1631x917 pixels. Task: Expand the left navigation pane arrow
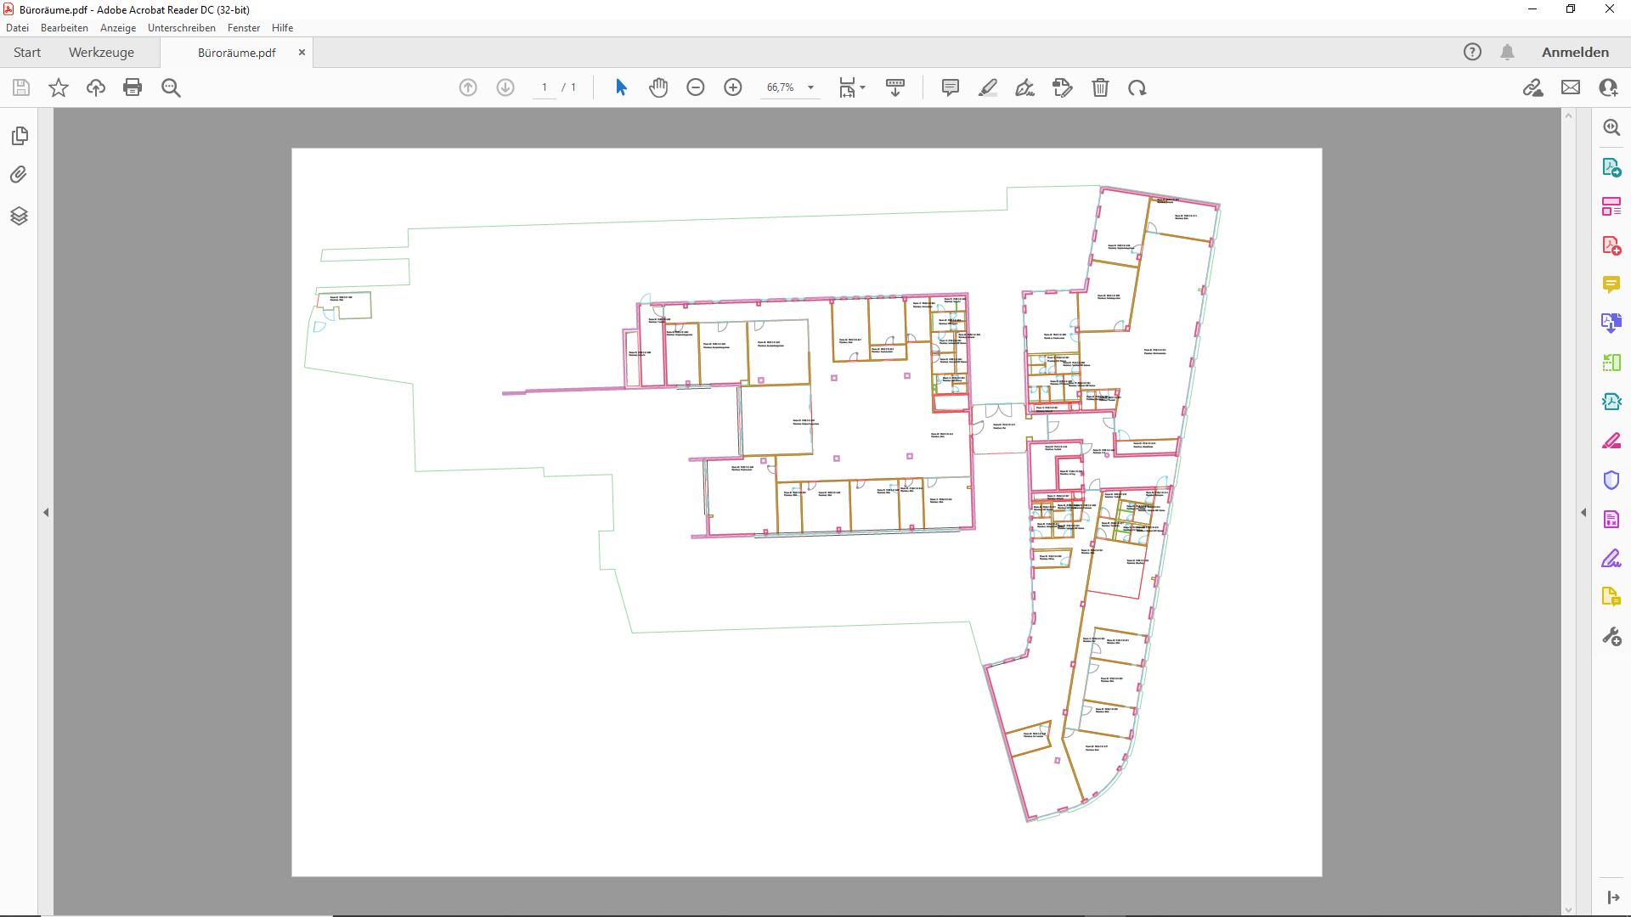point(46,512)
